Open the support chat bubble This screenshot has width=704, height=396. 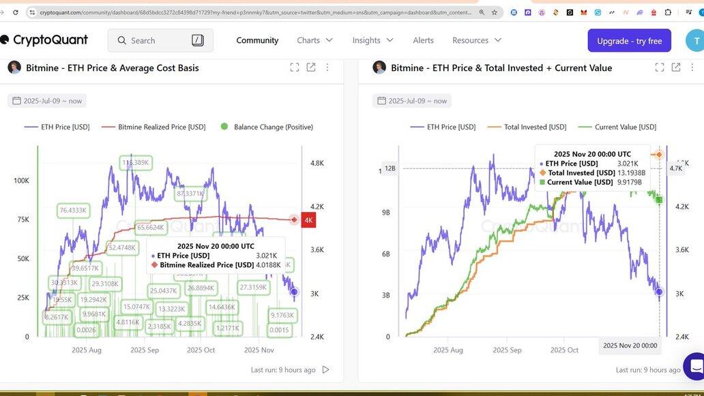[696, 366]
